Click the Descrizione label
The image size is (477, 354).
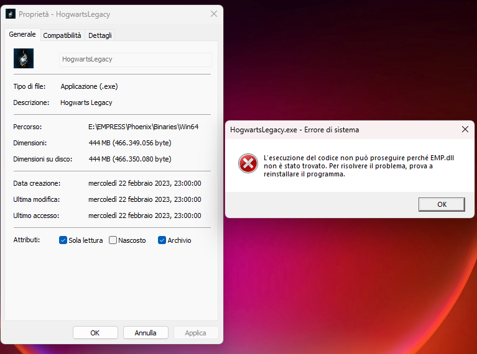point(31,102)
